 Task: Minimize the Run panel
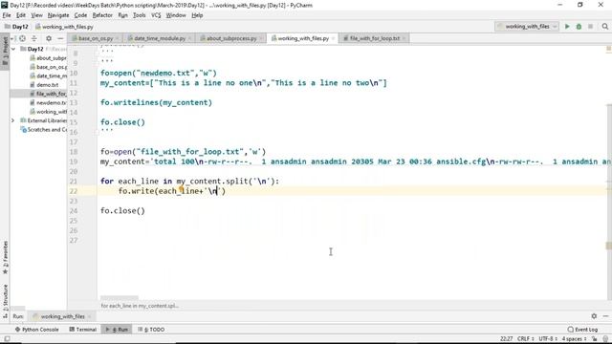coord(605,316)
